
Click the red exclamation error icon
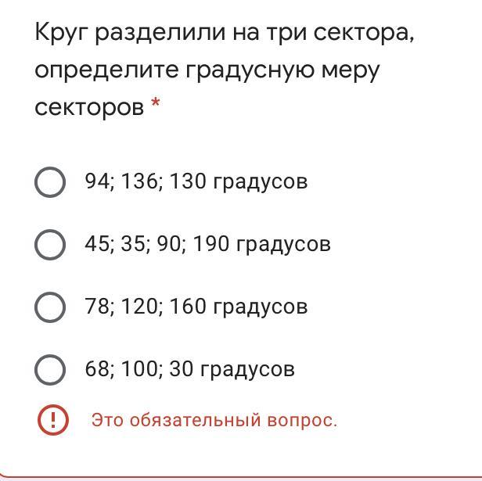(x=52, y=420)
